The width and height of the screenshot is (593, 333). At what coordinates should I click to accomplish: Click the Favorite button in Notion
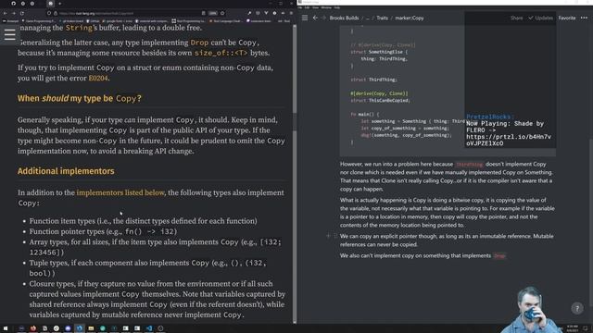(x=567, y=18)
